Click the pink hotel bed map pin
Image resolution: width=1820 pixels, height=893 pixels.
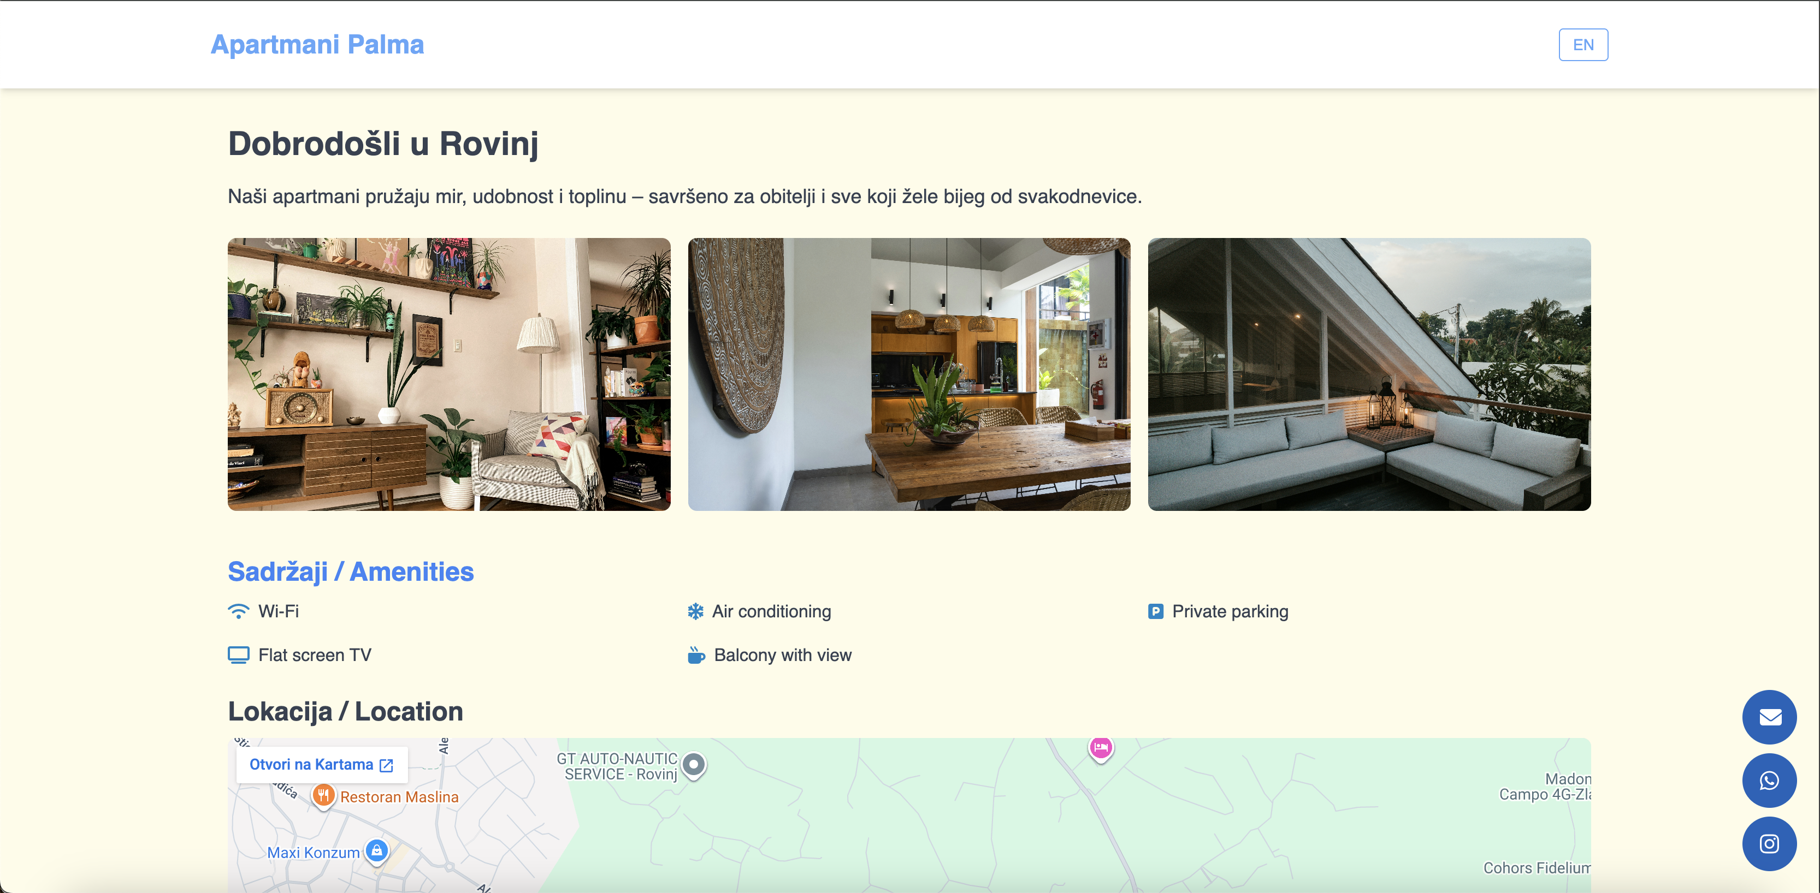[1100, 748]
